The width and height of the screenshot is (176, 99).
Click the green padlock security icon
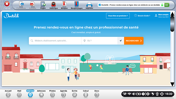(x=162, y=5)
